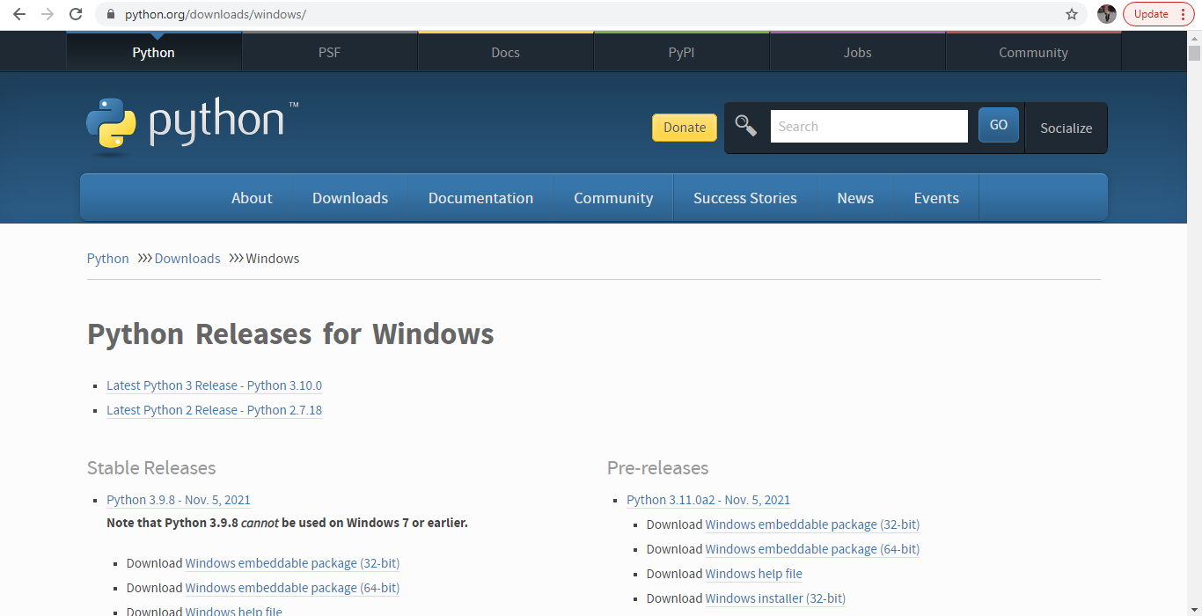Open the Chrome profile avatar
1202x616 pixels.
(x=1106, y=14)
